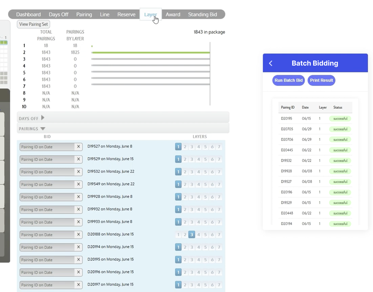The height and width of the screenshot is (292, 373).
Task: Remove the D19532 pairing bid with X
Action: pos(78,172)
